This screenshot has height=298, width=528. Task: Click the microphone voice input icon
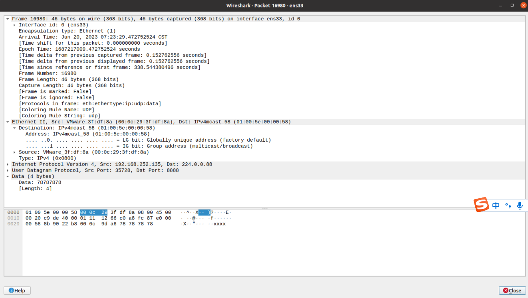click(520, 205)
